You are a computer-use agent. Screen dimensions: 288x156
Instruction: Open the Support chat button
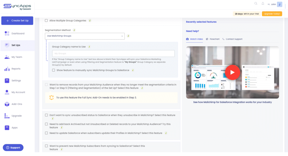click(13, 148)
